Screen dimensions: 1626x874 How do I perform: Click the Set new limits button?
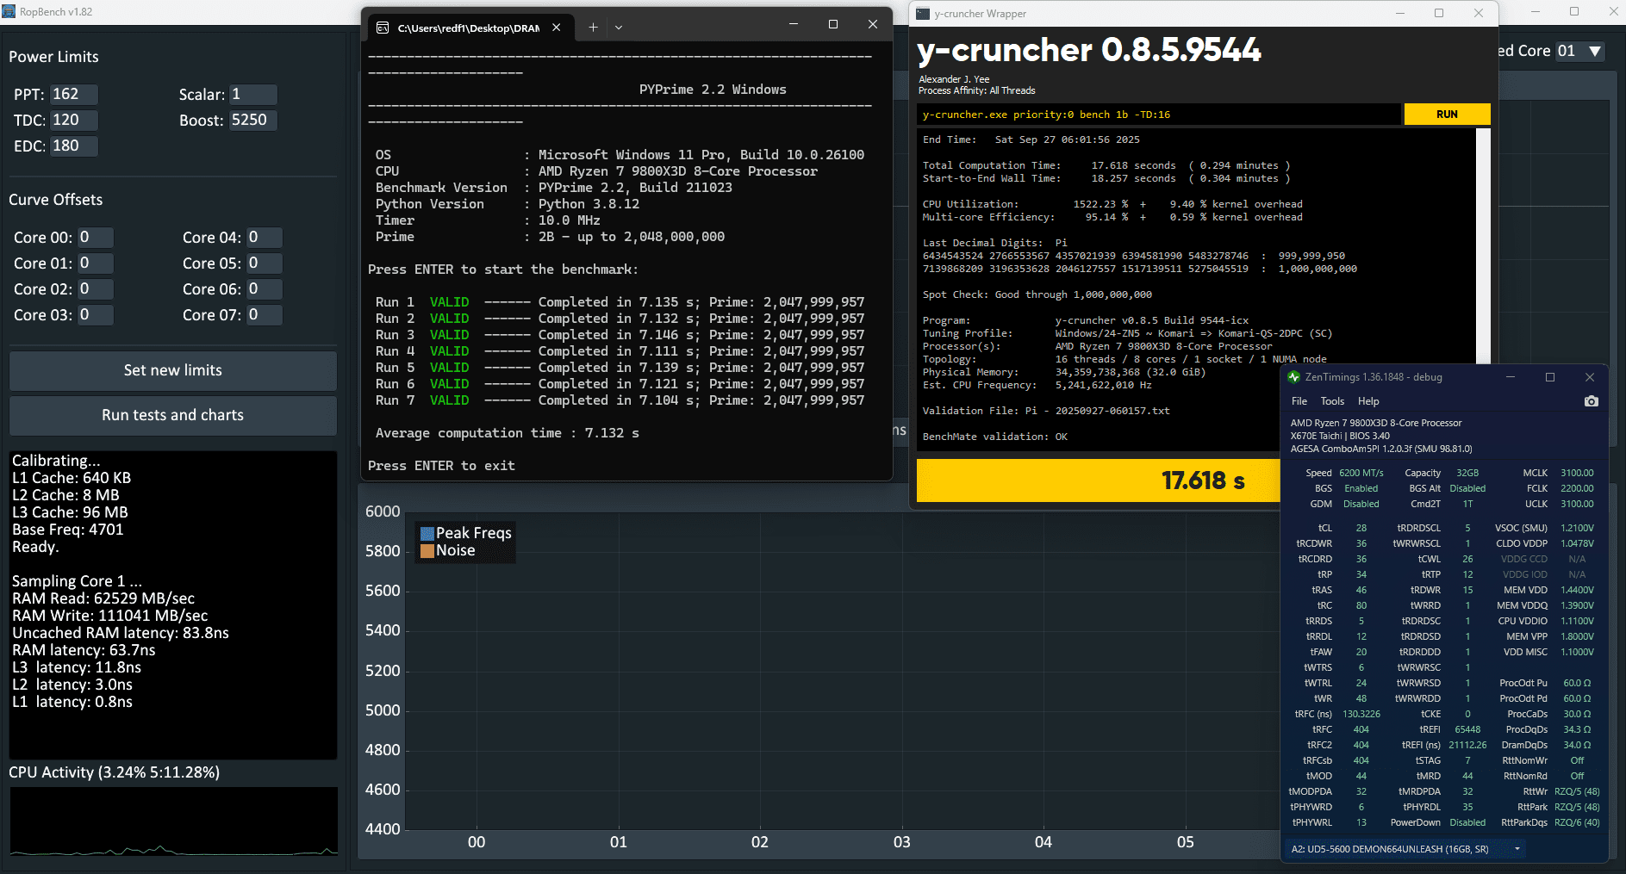pos(173,370)
